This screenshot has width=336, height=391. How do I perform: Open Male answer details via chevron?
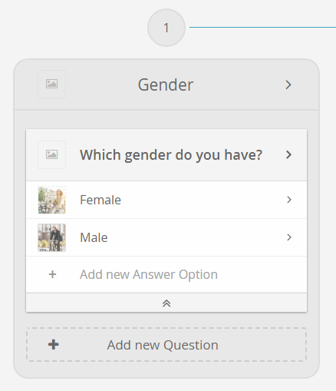coord(289,237)
